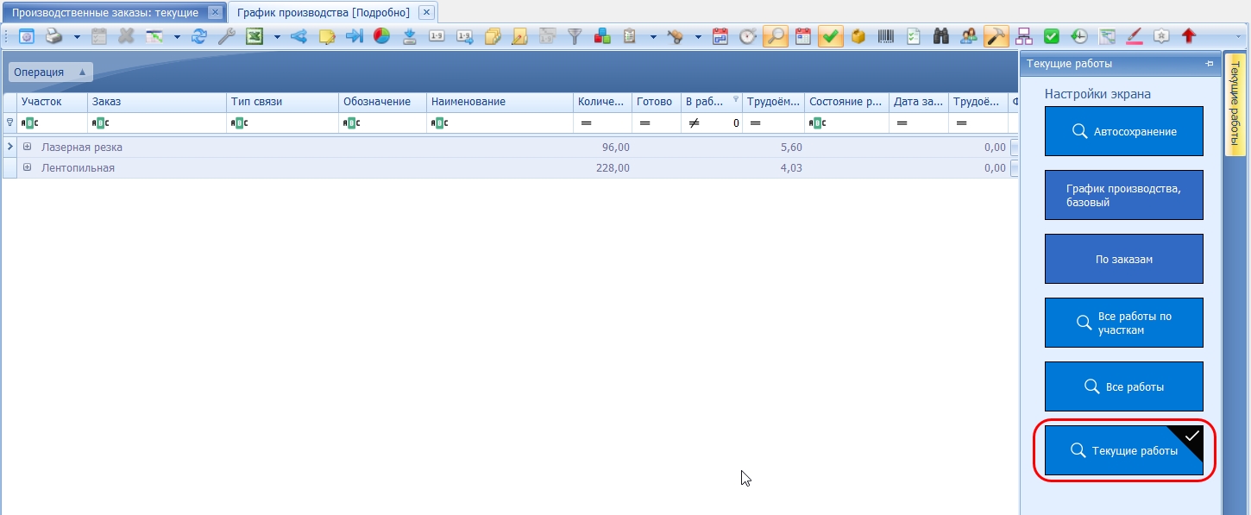Click the funnel filter toolbar icon
This screenshot has width=1251, height=515.
575,36
